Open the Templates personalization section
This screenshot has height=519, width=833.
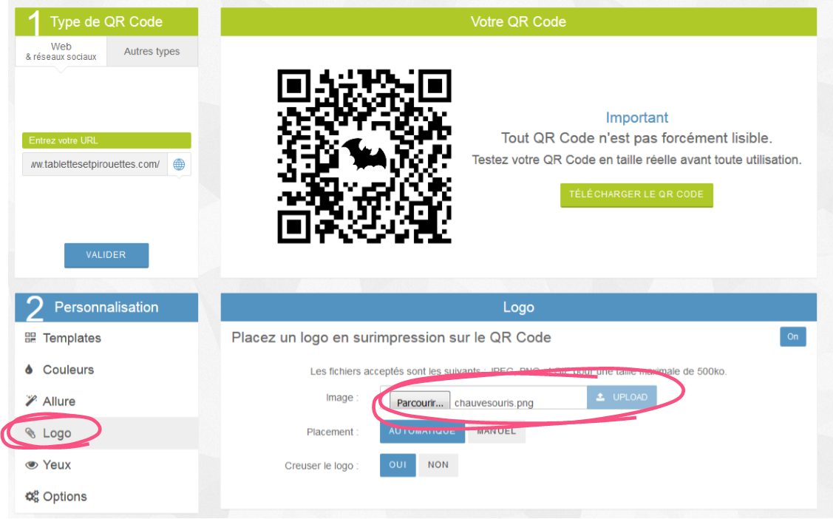(x=106, y=338)
